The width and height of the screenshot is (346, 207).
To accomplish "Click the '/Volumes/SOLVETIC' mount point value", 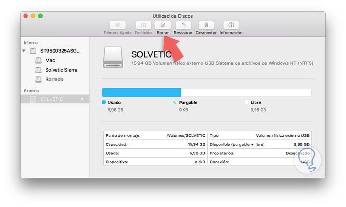I will (186, 135).
